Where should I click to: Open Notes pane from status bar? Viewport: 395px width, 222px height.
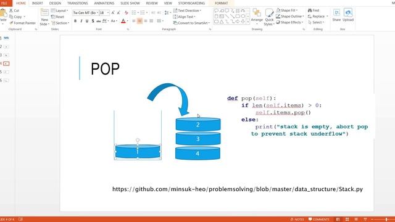pos(297,220)
